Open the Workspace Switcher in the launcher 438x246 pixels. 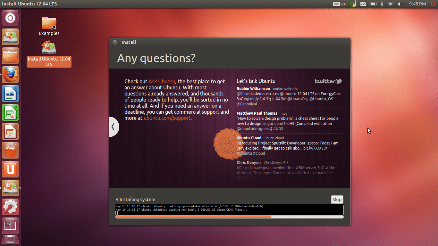click(11, 226)
